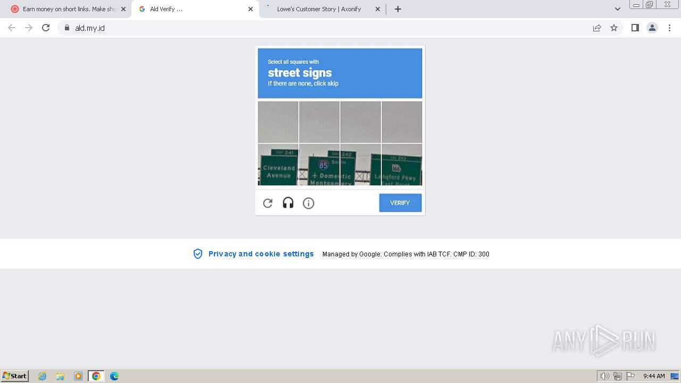
Task: Open network status in system tray
Action: point(618,376)
